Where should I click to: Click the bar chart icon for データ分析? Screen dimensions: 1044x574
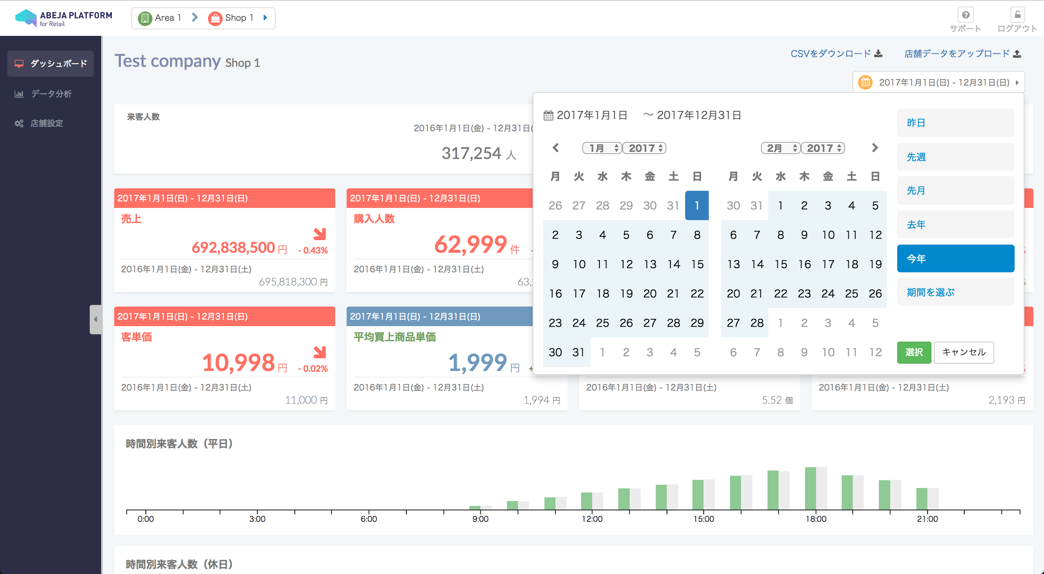click(x=19, y=94)
